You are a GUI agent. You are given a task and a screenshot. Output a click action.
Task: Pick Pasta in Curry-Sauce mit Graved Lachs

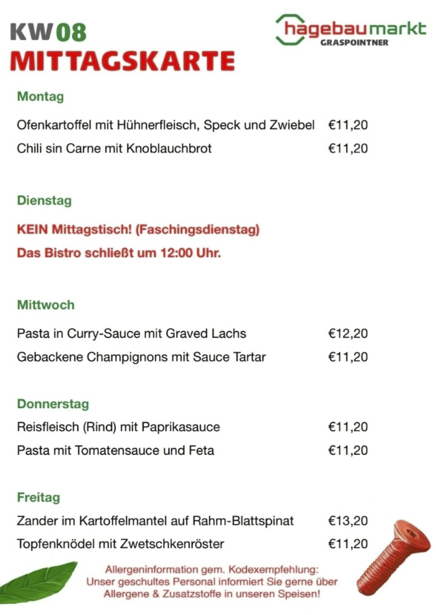pyautogui.click(x=131, y=334)
